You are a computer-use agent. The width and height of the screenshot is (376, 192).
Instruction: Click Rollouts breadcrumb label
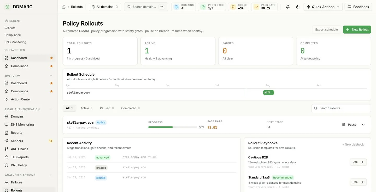(x=77, y=7)
